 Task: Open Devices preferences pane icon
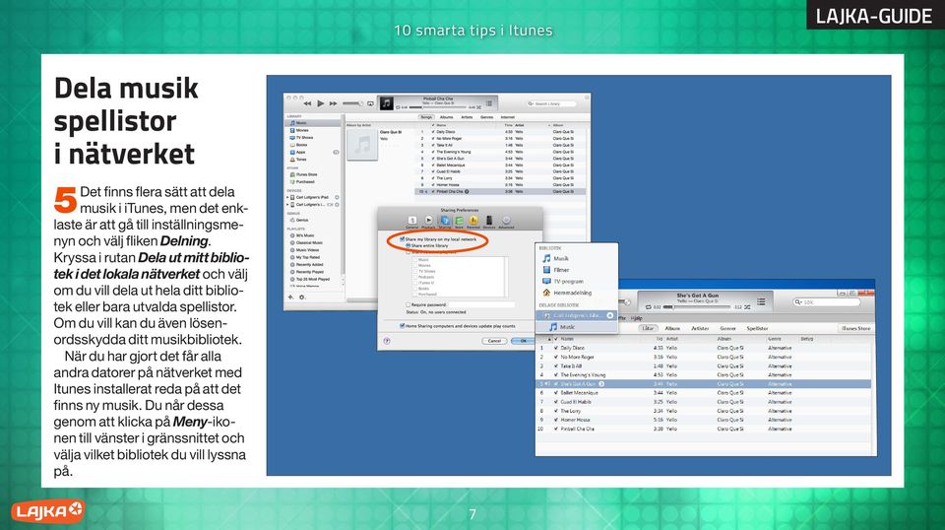coord(489,222)
